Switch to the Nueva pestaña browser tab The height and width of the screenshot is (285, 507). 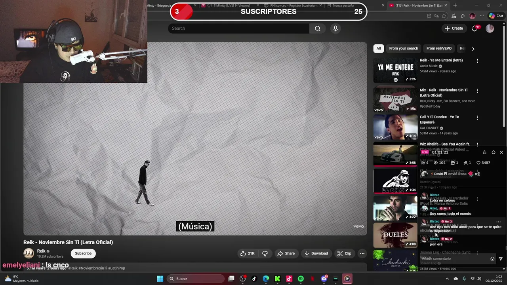pos(355,6)
